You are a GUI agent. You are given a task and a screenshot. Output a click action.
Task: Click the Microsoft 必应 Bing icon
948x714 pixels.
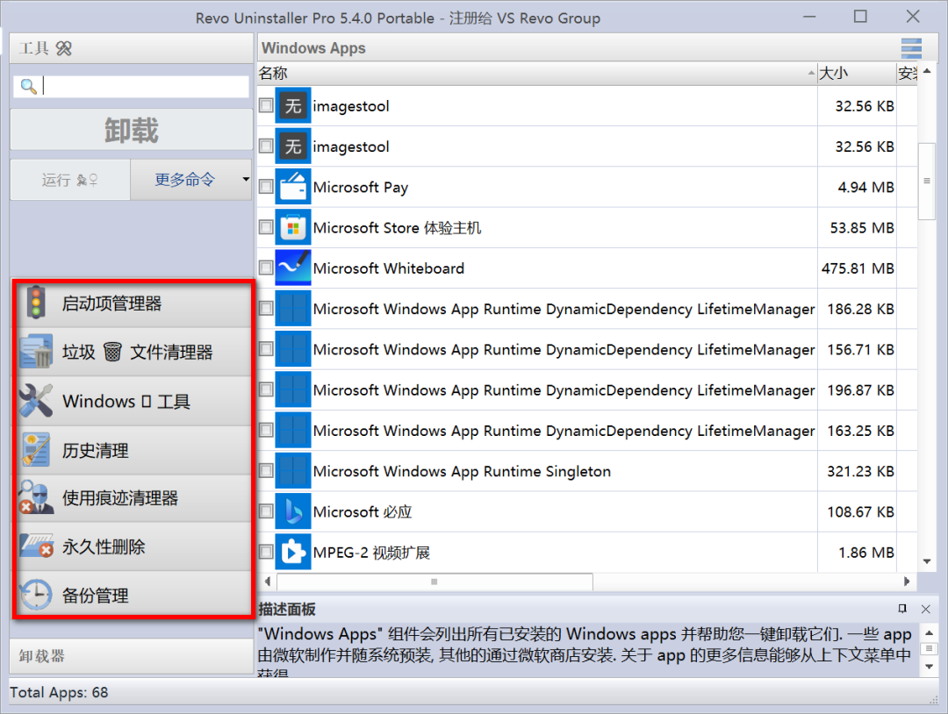[293, 511]
